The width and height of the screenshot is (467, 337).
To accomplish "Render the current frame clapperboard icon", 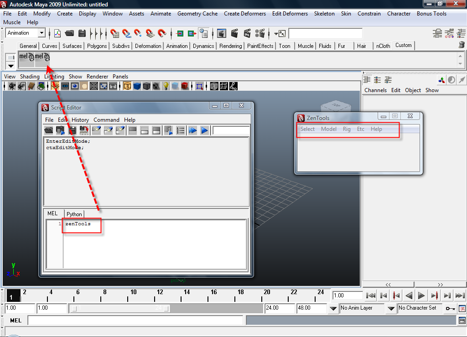I will (x=235, y=33).
